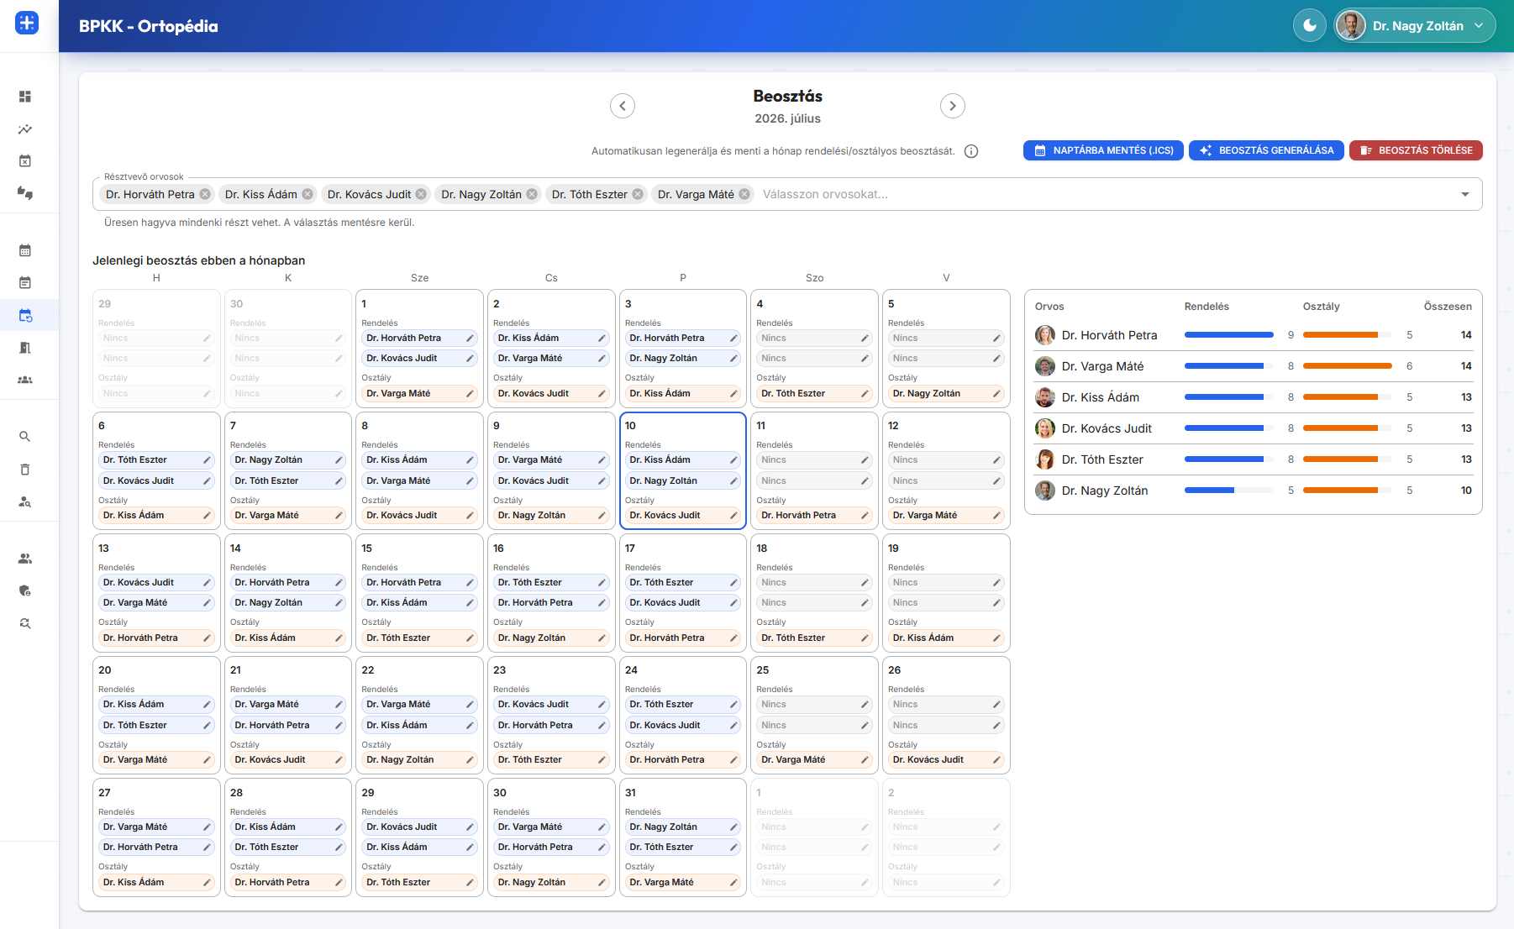The height and width of the screenshot is (929, 1514).
Task: Remove Dr. Varga Máté chip from participants
Action: pos(744,194)
